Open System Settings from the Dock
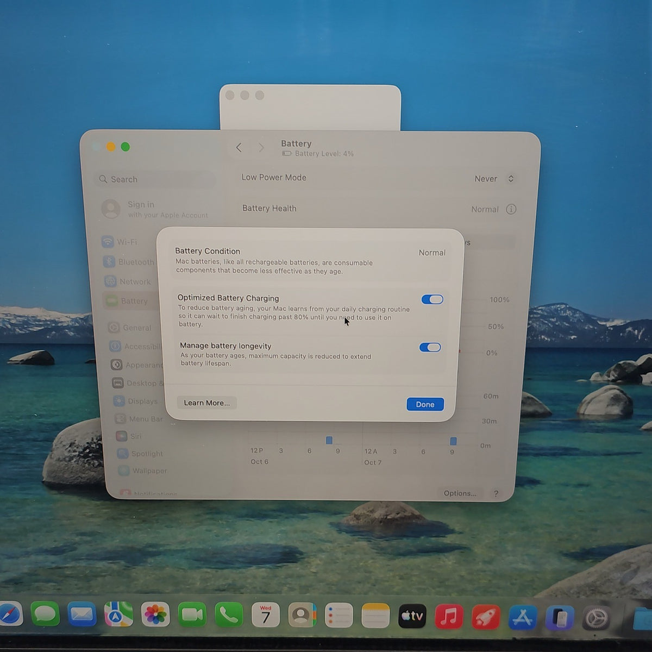This screenshot has width=652, height=652. coord(597,618)
